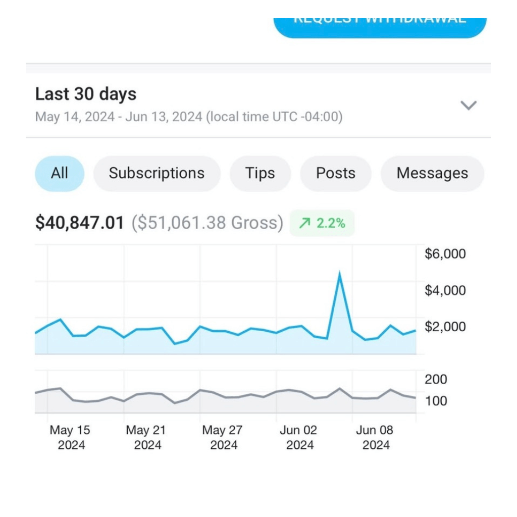Expand the Last 30 days chevron
Image resolution: width=517 pixels, height=517 pixels.
point(468,106)
